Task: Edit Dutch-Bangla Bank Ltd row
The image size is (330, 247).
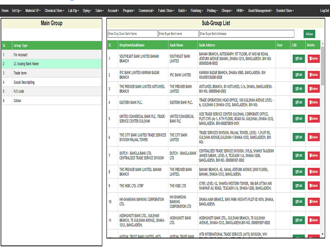Action: point(299,156)
